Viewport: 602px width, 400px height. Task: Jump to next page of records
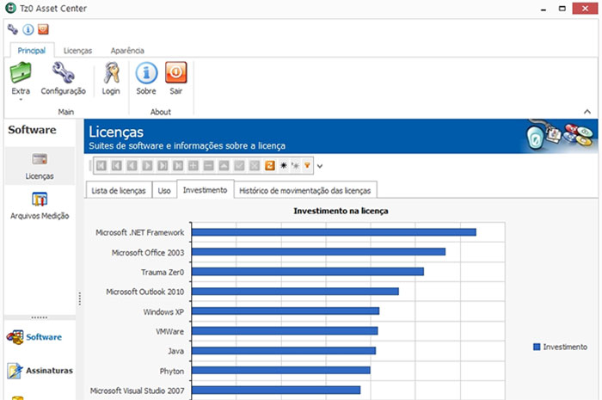coord(163,166)
